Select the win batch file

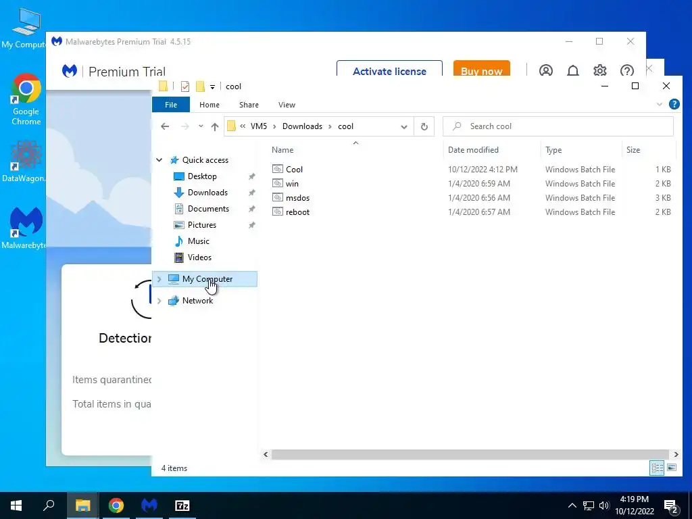[x=471, y=184]
